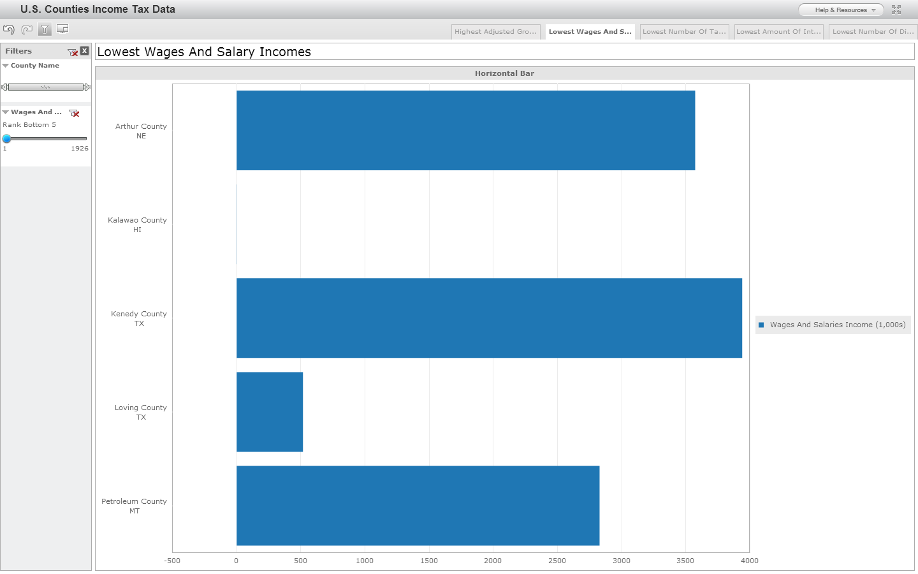Switch to the Lowest Number Of Ta tab

(x=684, y=31)
